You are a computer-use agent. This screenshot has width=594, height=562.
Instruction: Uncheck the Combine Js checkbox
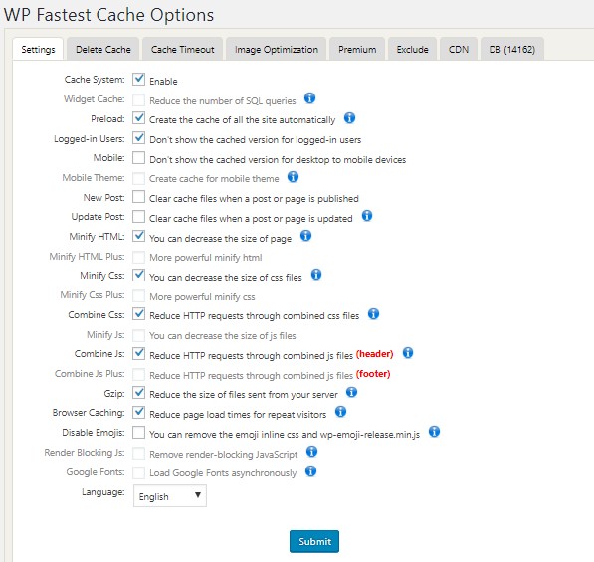point(138,353)
